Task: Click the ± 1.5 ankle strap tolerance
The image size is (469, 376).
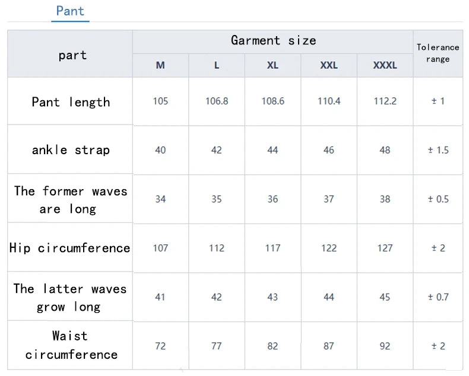Action: pos(438,150)
